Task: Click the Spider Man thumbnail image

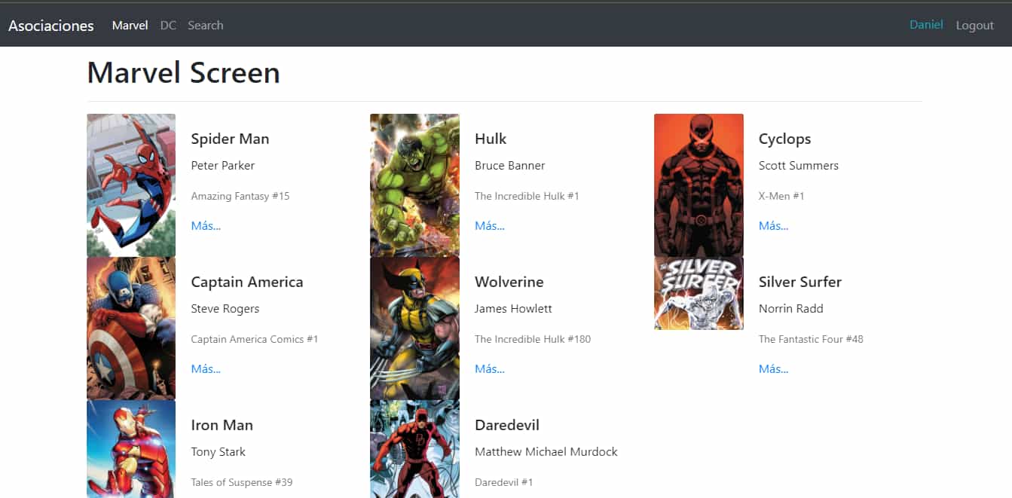Action: click(131, 185)
